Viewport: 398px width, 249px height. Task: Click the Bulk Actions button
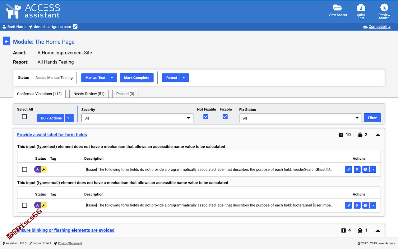(51, 118)
